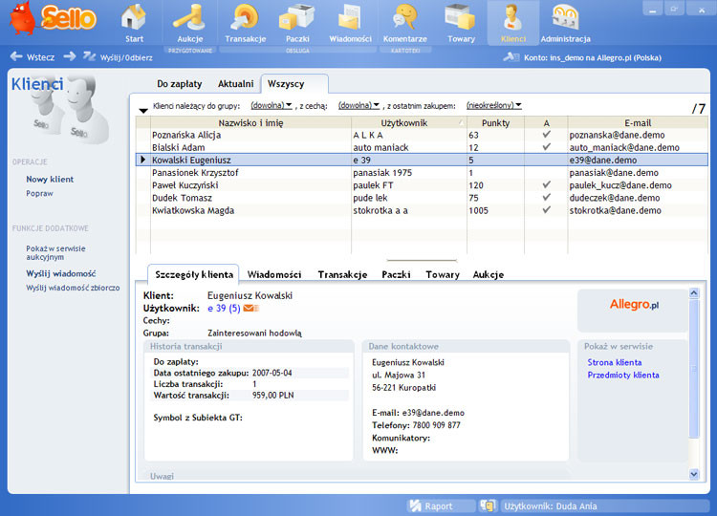The image size is (717, 516).
Task: Open Paczki packages icon
Action: 297,18
